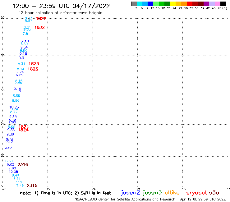Click the 9.54 wave height value

tap(24, 48)
